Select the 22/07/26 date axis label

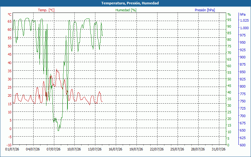click(x=157, y=149)
